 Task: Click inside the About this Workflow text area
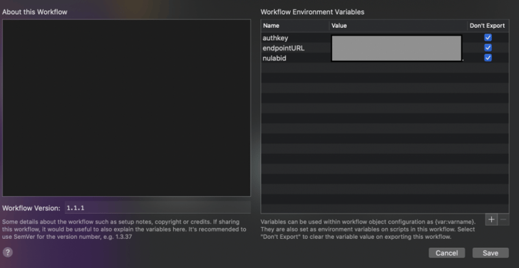click(x=126, y=107)
